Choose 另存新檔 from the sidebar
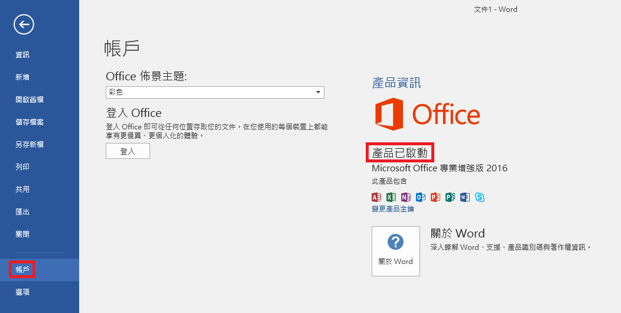Image resolution: width=621 pixels, height=313 pixels. point(30,145)
